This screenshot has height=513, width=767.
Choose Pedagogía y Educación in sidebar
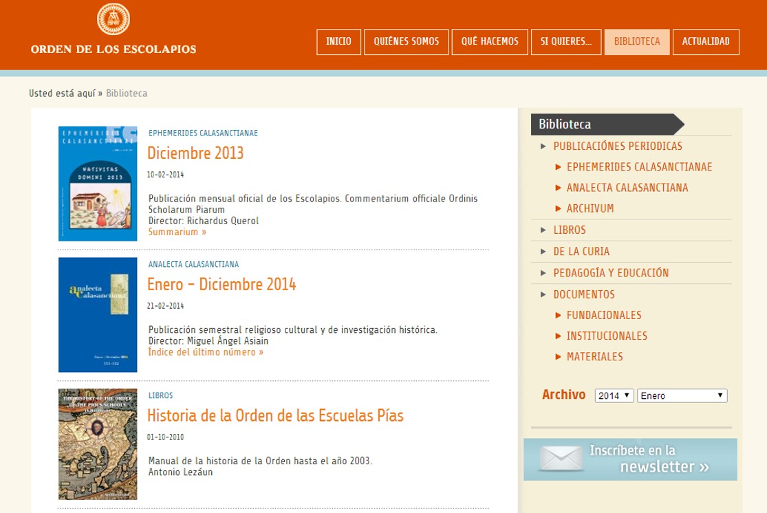(x=610, y=273)
